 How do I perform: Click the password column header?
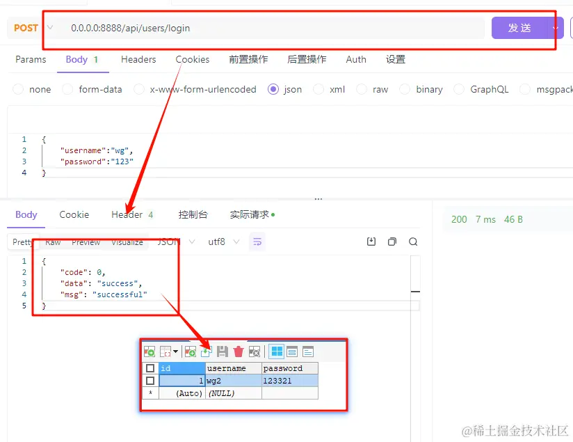coord(290,368)
